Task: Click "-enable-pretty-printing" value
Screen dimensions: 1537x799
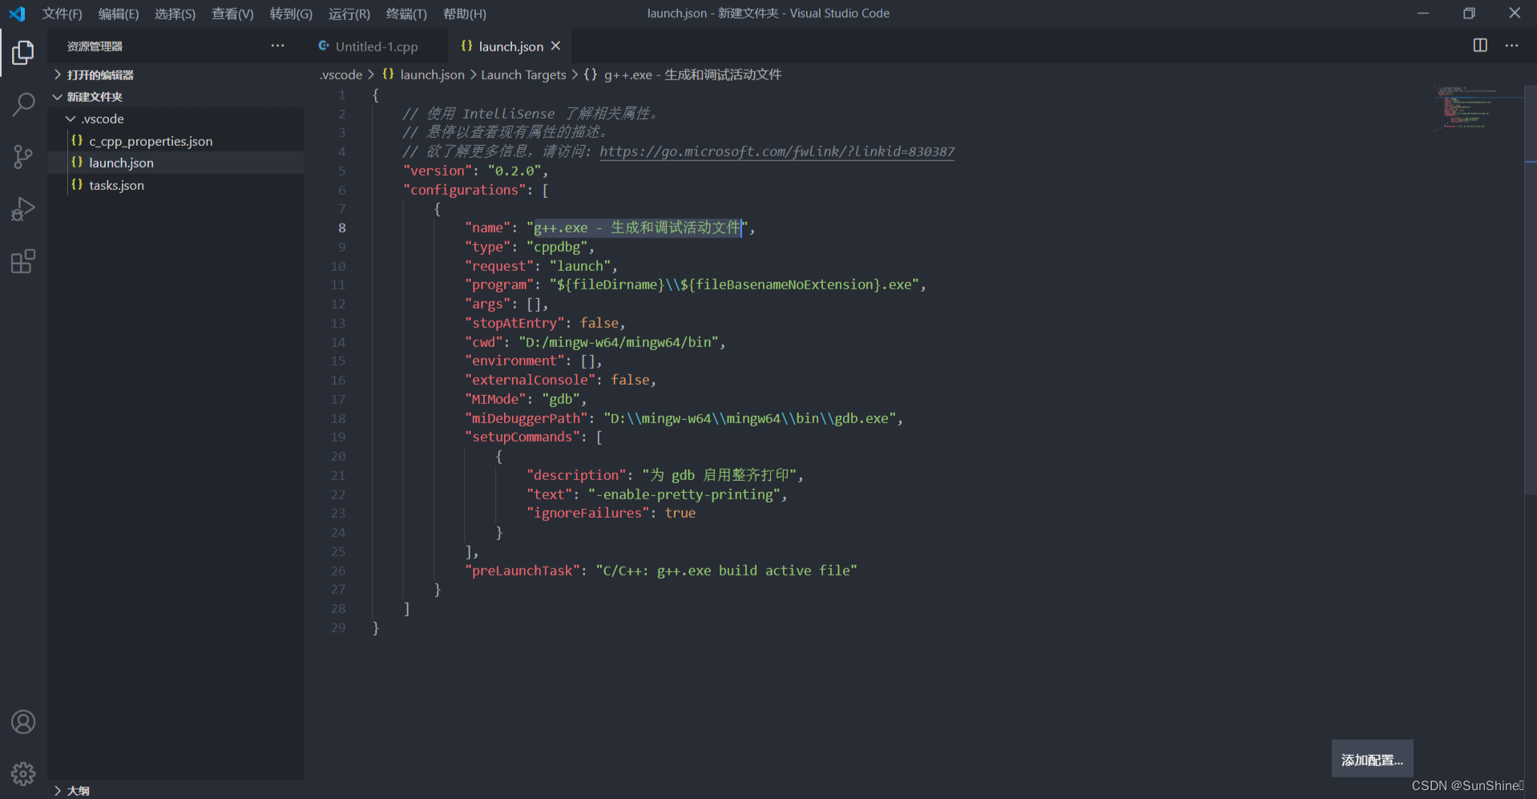Action: click(684, 494)
